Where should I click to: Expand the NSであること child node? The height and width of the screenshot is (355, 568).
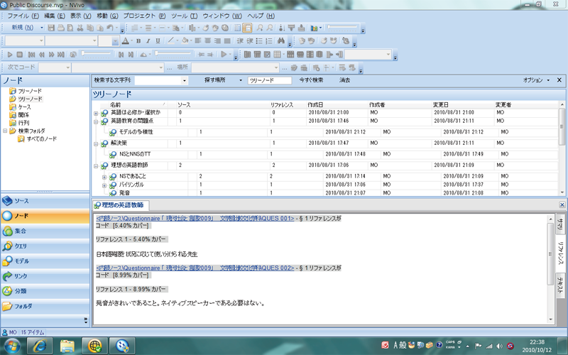point(104,175)
